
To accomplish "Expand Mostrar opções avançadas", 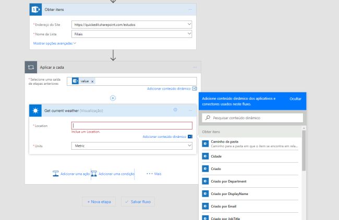I will [x=54, y=43].
